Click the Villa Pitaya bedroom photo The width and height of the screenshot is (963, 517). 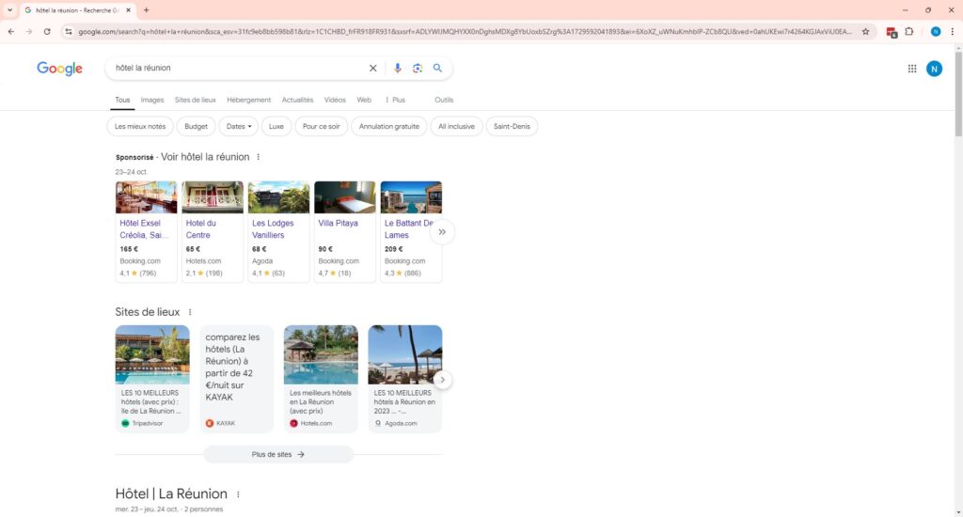[x=344, y=197]
